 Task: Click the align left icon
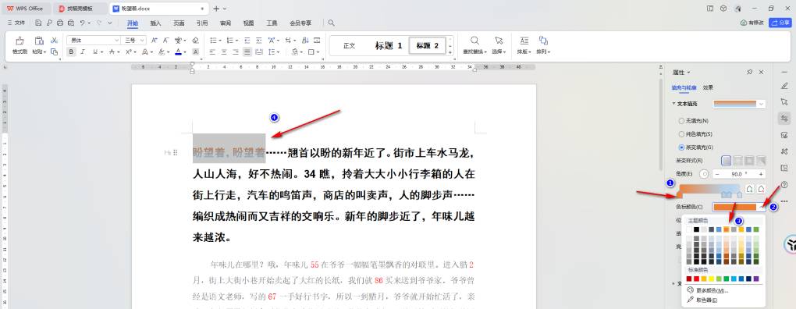(212, 51)
